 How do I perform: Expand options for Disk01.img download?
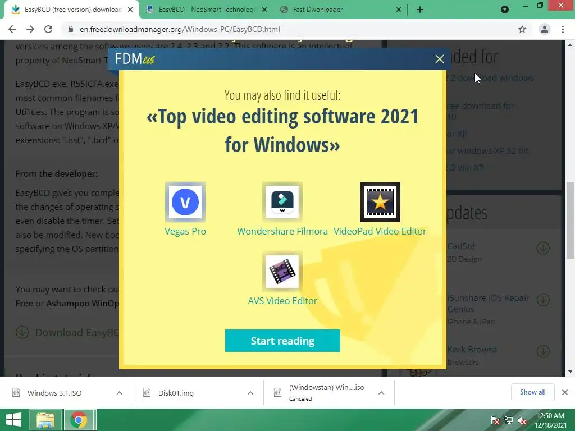(250, 393)
